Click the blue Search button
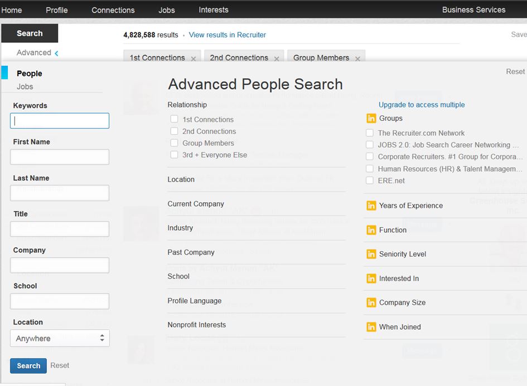Image resolution: width=527 pixels, height=386 pixels. pyautogui.click(x=28, y=366)
